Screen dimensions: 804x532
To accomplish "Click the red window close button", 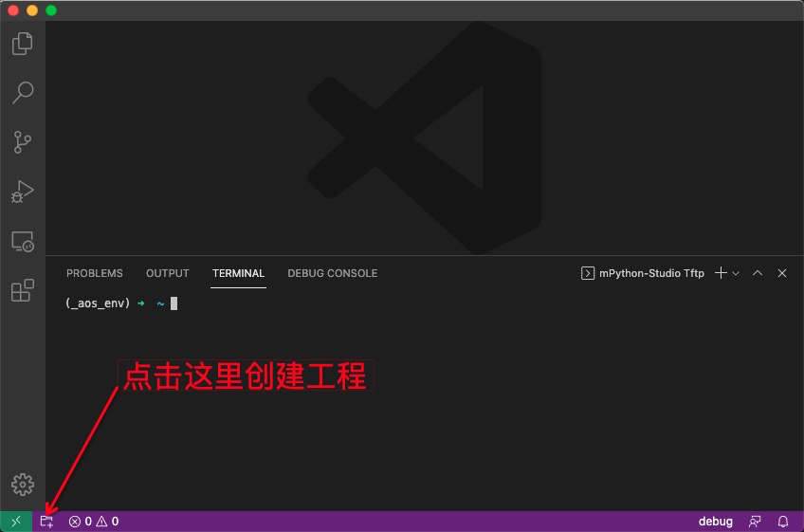I will (13, 10).
